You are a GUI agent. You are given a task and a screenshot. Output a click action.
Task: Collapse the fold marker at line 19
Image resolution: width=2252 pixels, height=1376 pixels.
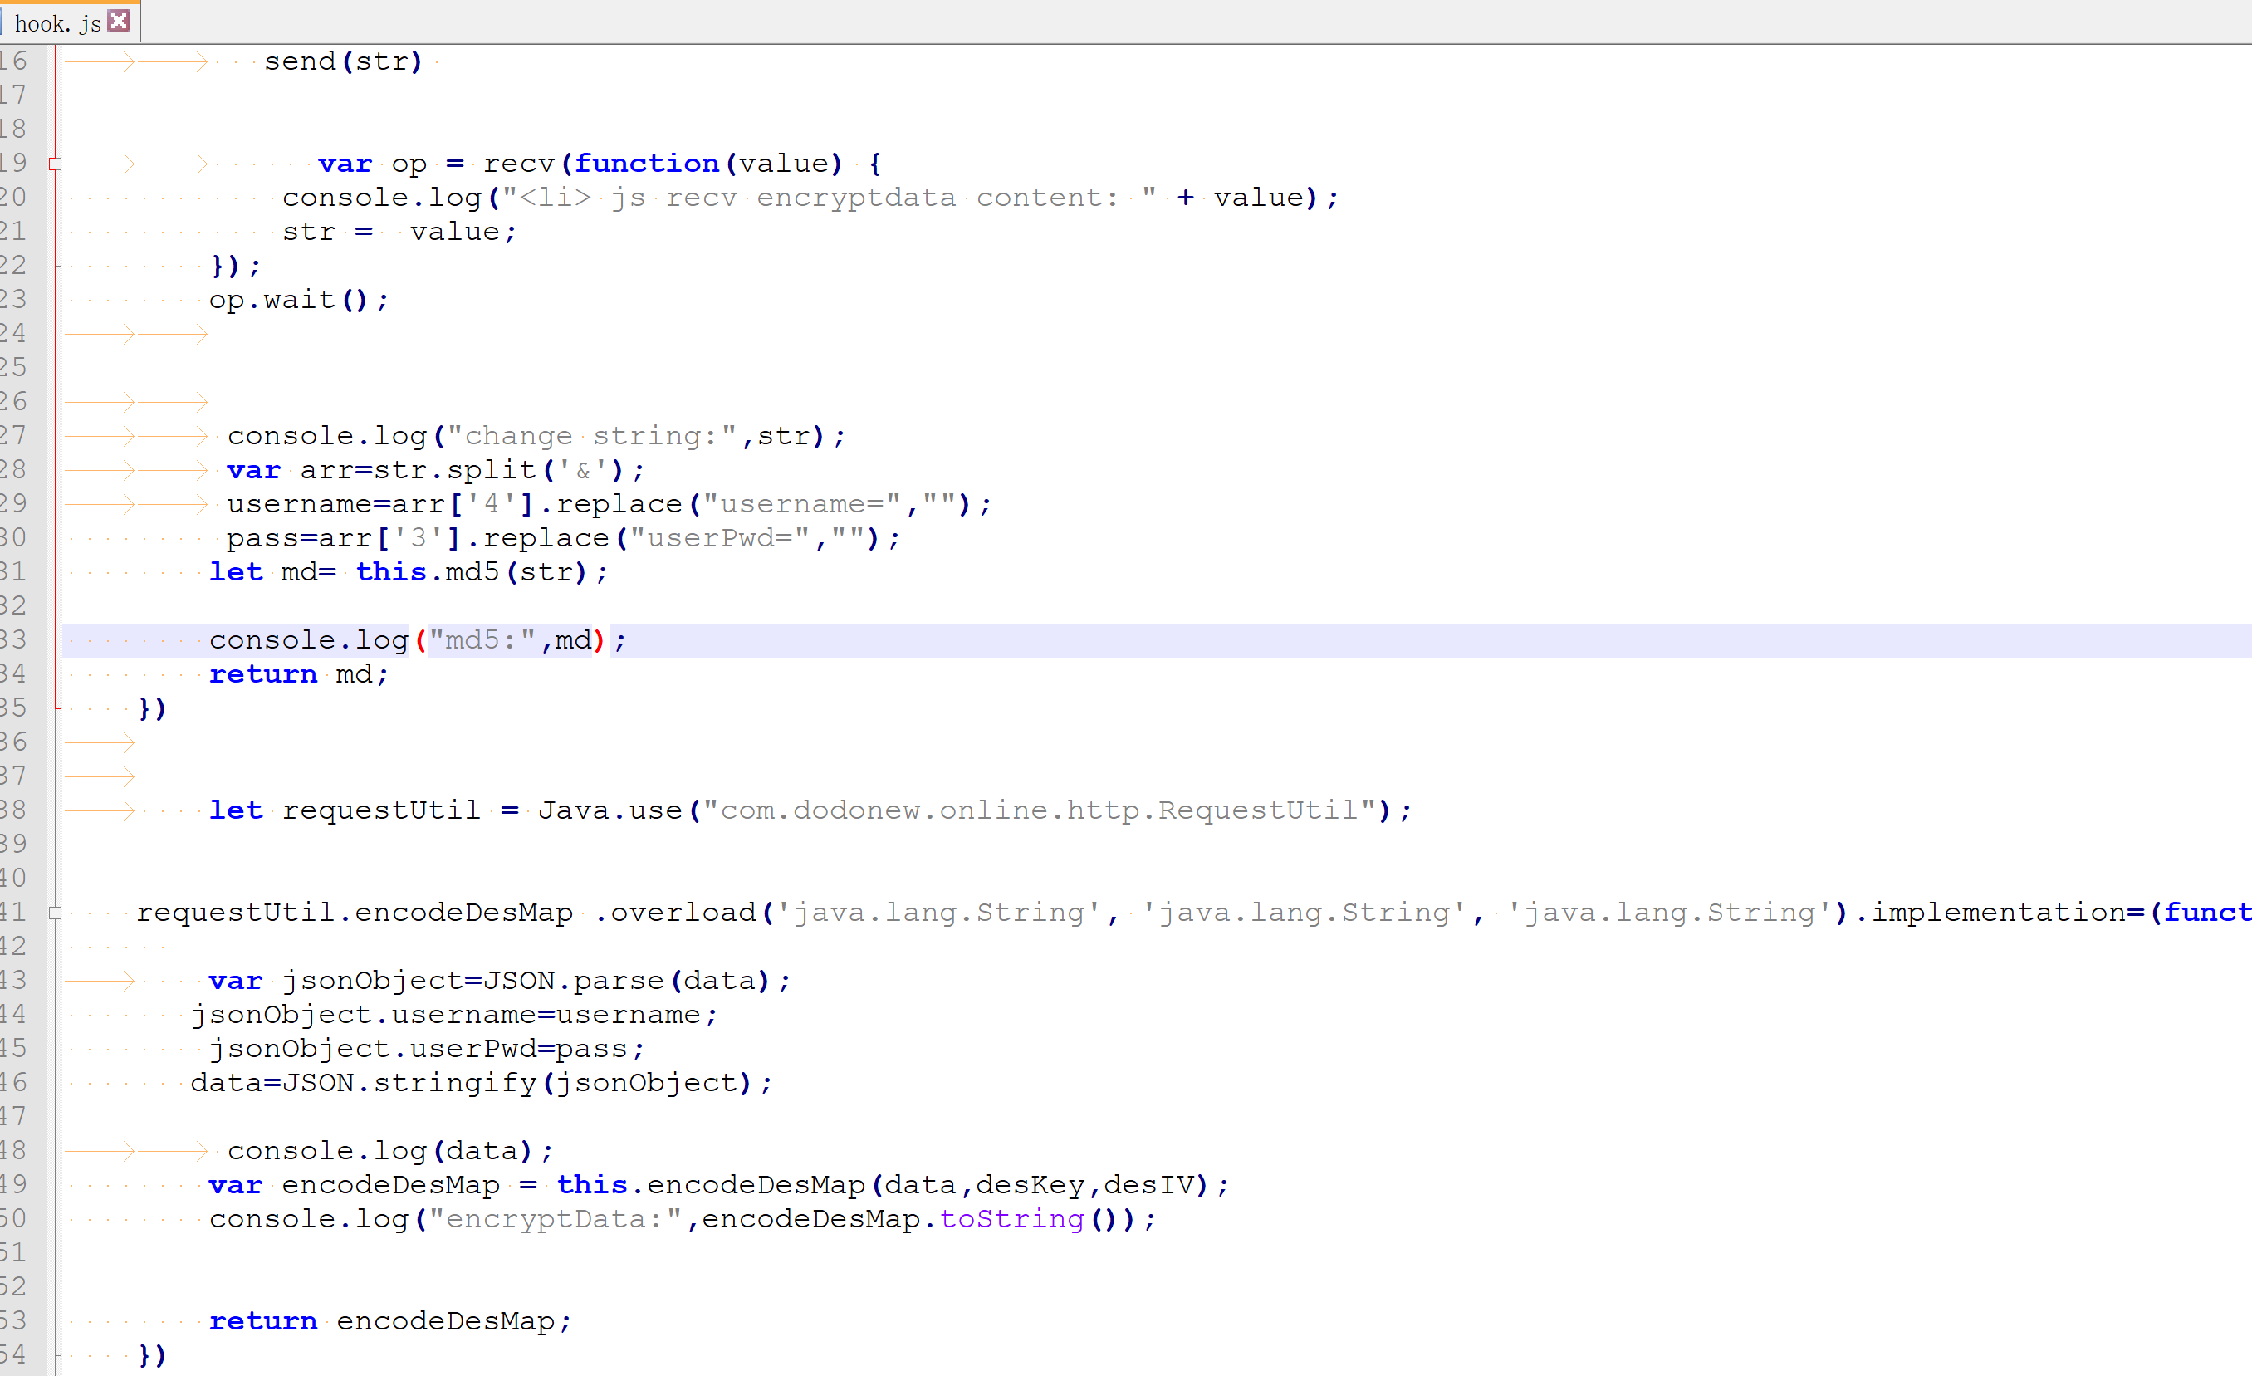(55, 164)
